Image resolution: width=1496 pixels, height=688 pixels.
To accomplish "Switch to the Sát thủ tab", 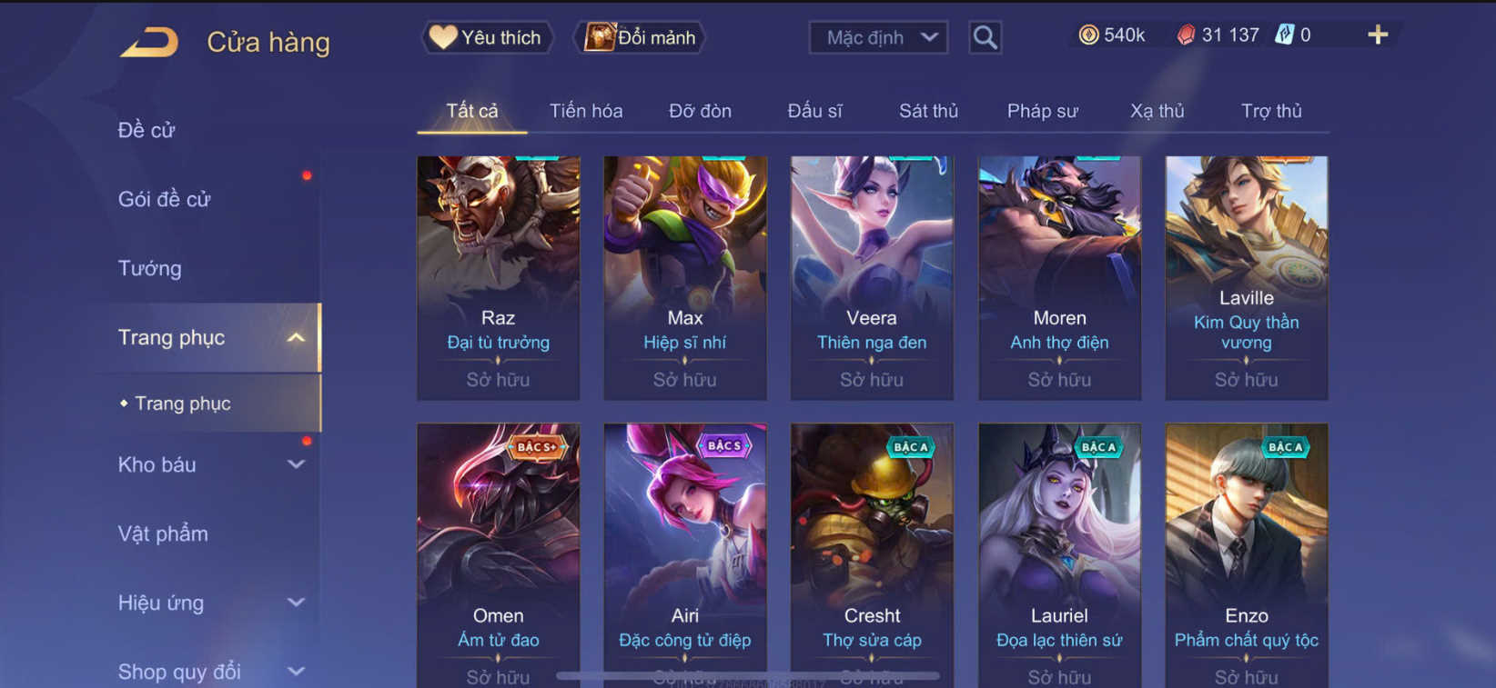I will tap(928, 111).
